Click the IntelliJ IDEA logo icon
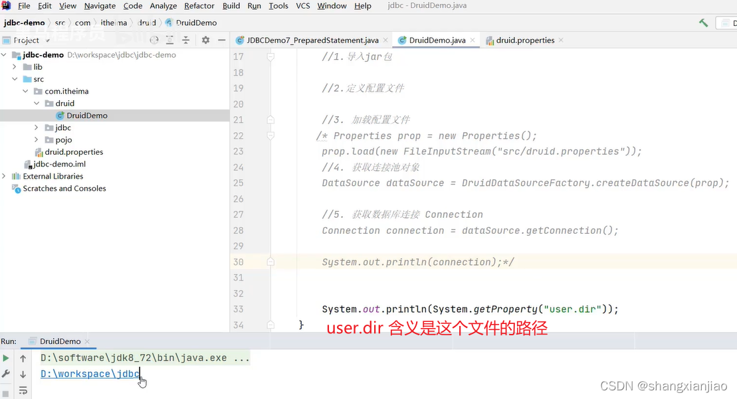Image resolution: width=737 pixels, height=399 pixels. (6, 5)
